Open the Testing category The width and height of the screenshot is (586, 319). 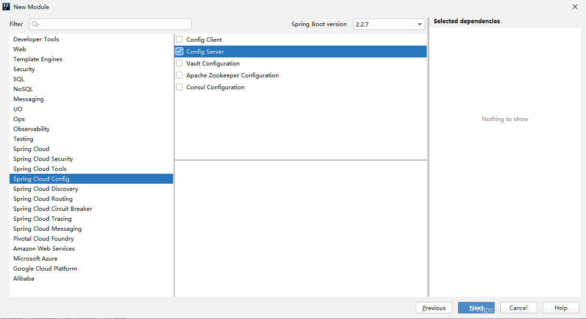click(x=91, y=139)
